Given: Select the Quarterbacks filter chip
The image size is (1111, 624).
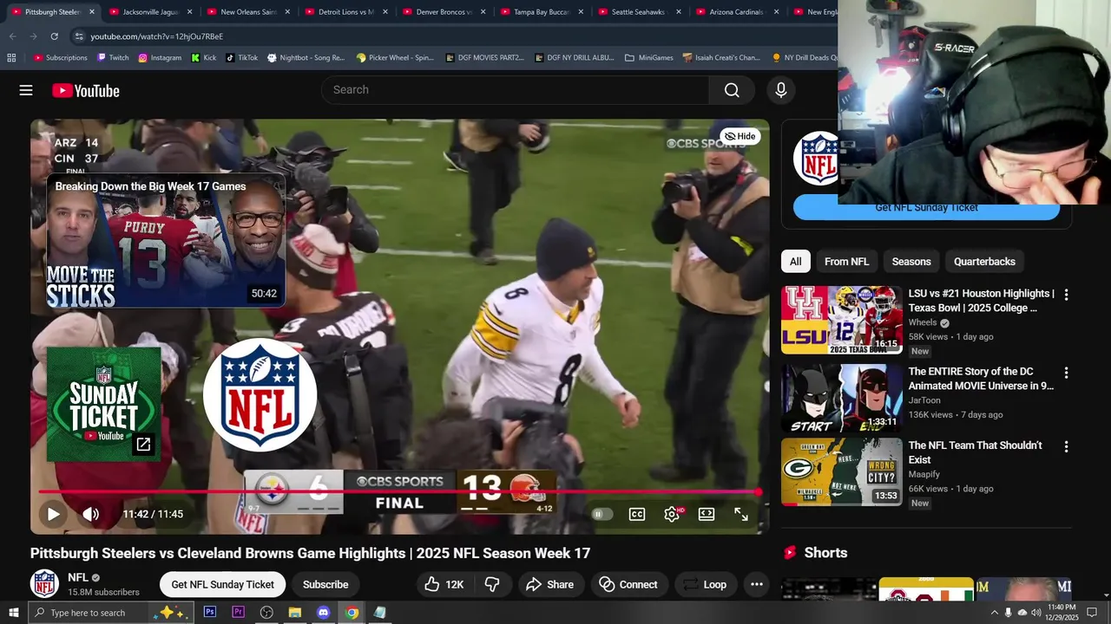Looking at the screenshot, I should (984, 262).
